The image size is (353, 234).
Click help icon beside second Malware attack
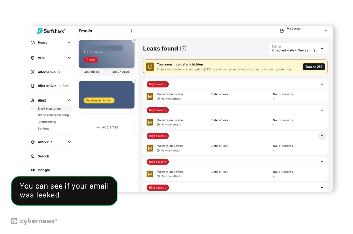(158, 125)
